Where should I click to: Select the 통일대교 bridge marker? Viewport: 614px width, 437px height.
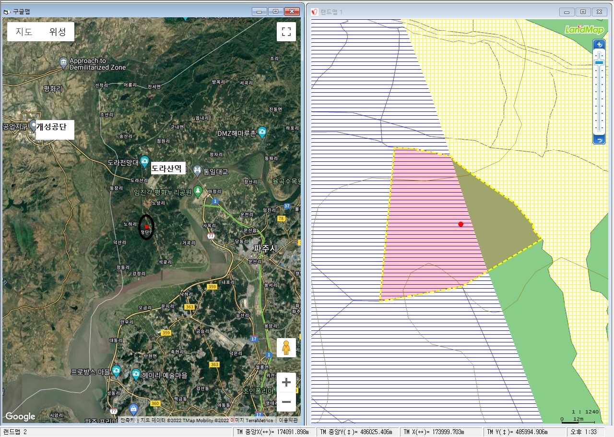point(197,170)
